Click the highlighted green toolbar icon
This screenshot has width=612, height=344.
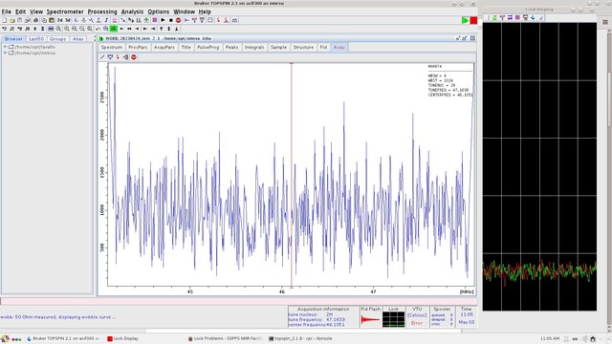114,29
